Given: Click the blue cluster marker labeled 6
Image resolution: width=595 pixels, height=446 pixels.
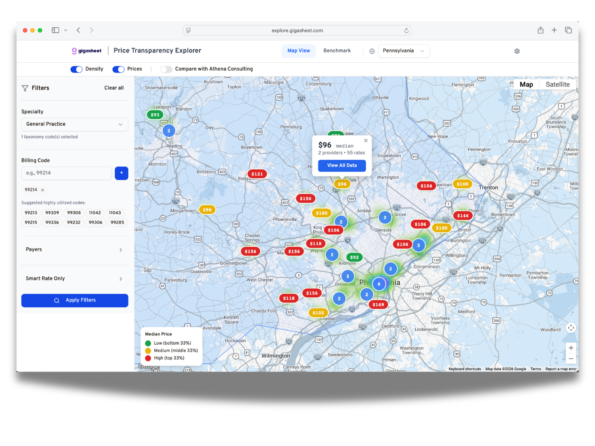Looking at the screenshot, I should (379, 284).
